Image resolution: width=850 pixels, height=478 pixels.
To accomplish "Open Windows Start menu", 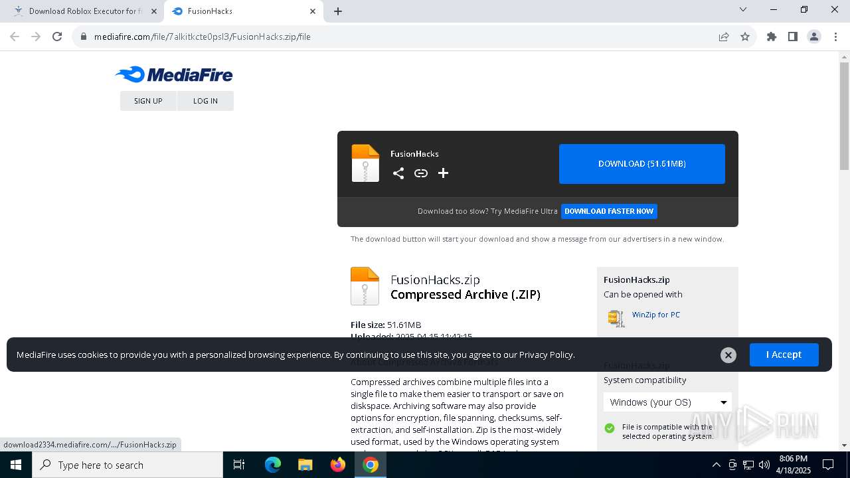I will 16,465.
